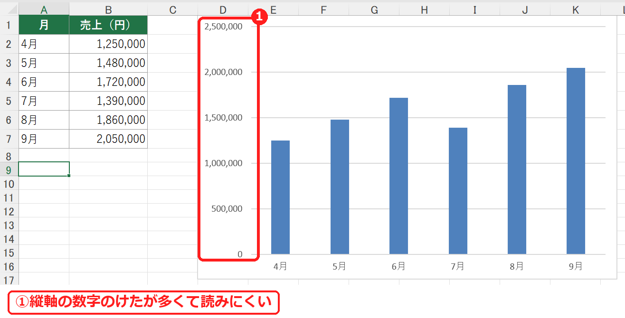This screenshot has width=625, height=318.
Task: Select column K header
Action: coord(575,9)
